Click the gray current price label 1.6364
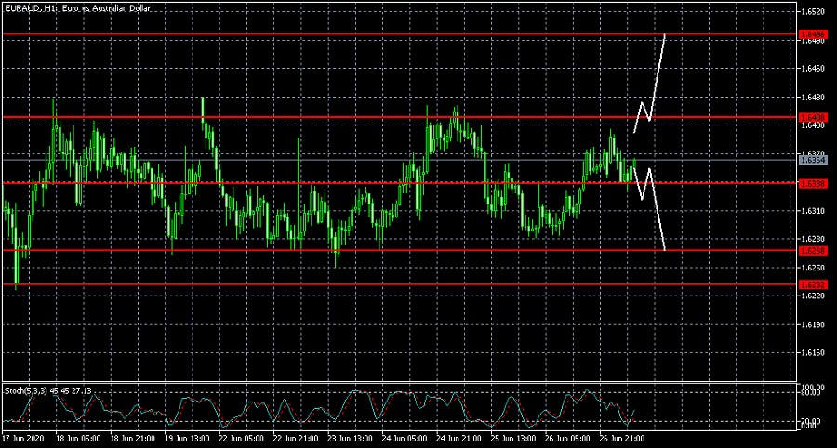 click(811, 160)
